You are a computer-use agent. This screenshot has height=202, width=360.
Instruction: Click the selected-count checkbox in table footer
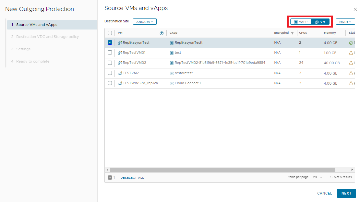coord(110,177)
